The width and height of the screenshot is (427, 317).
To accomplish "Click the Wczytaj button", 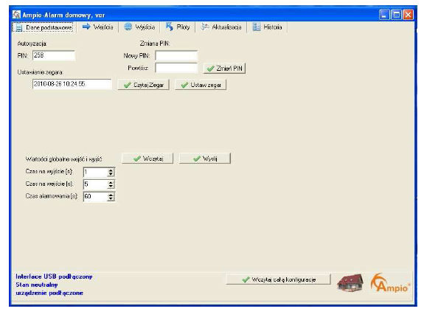I will point(147,158).
